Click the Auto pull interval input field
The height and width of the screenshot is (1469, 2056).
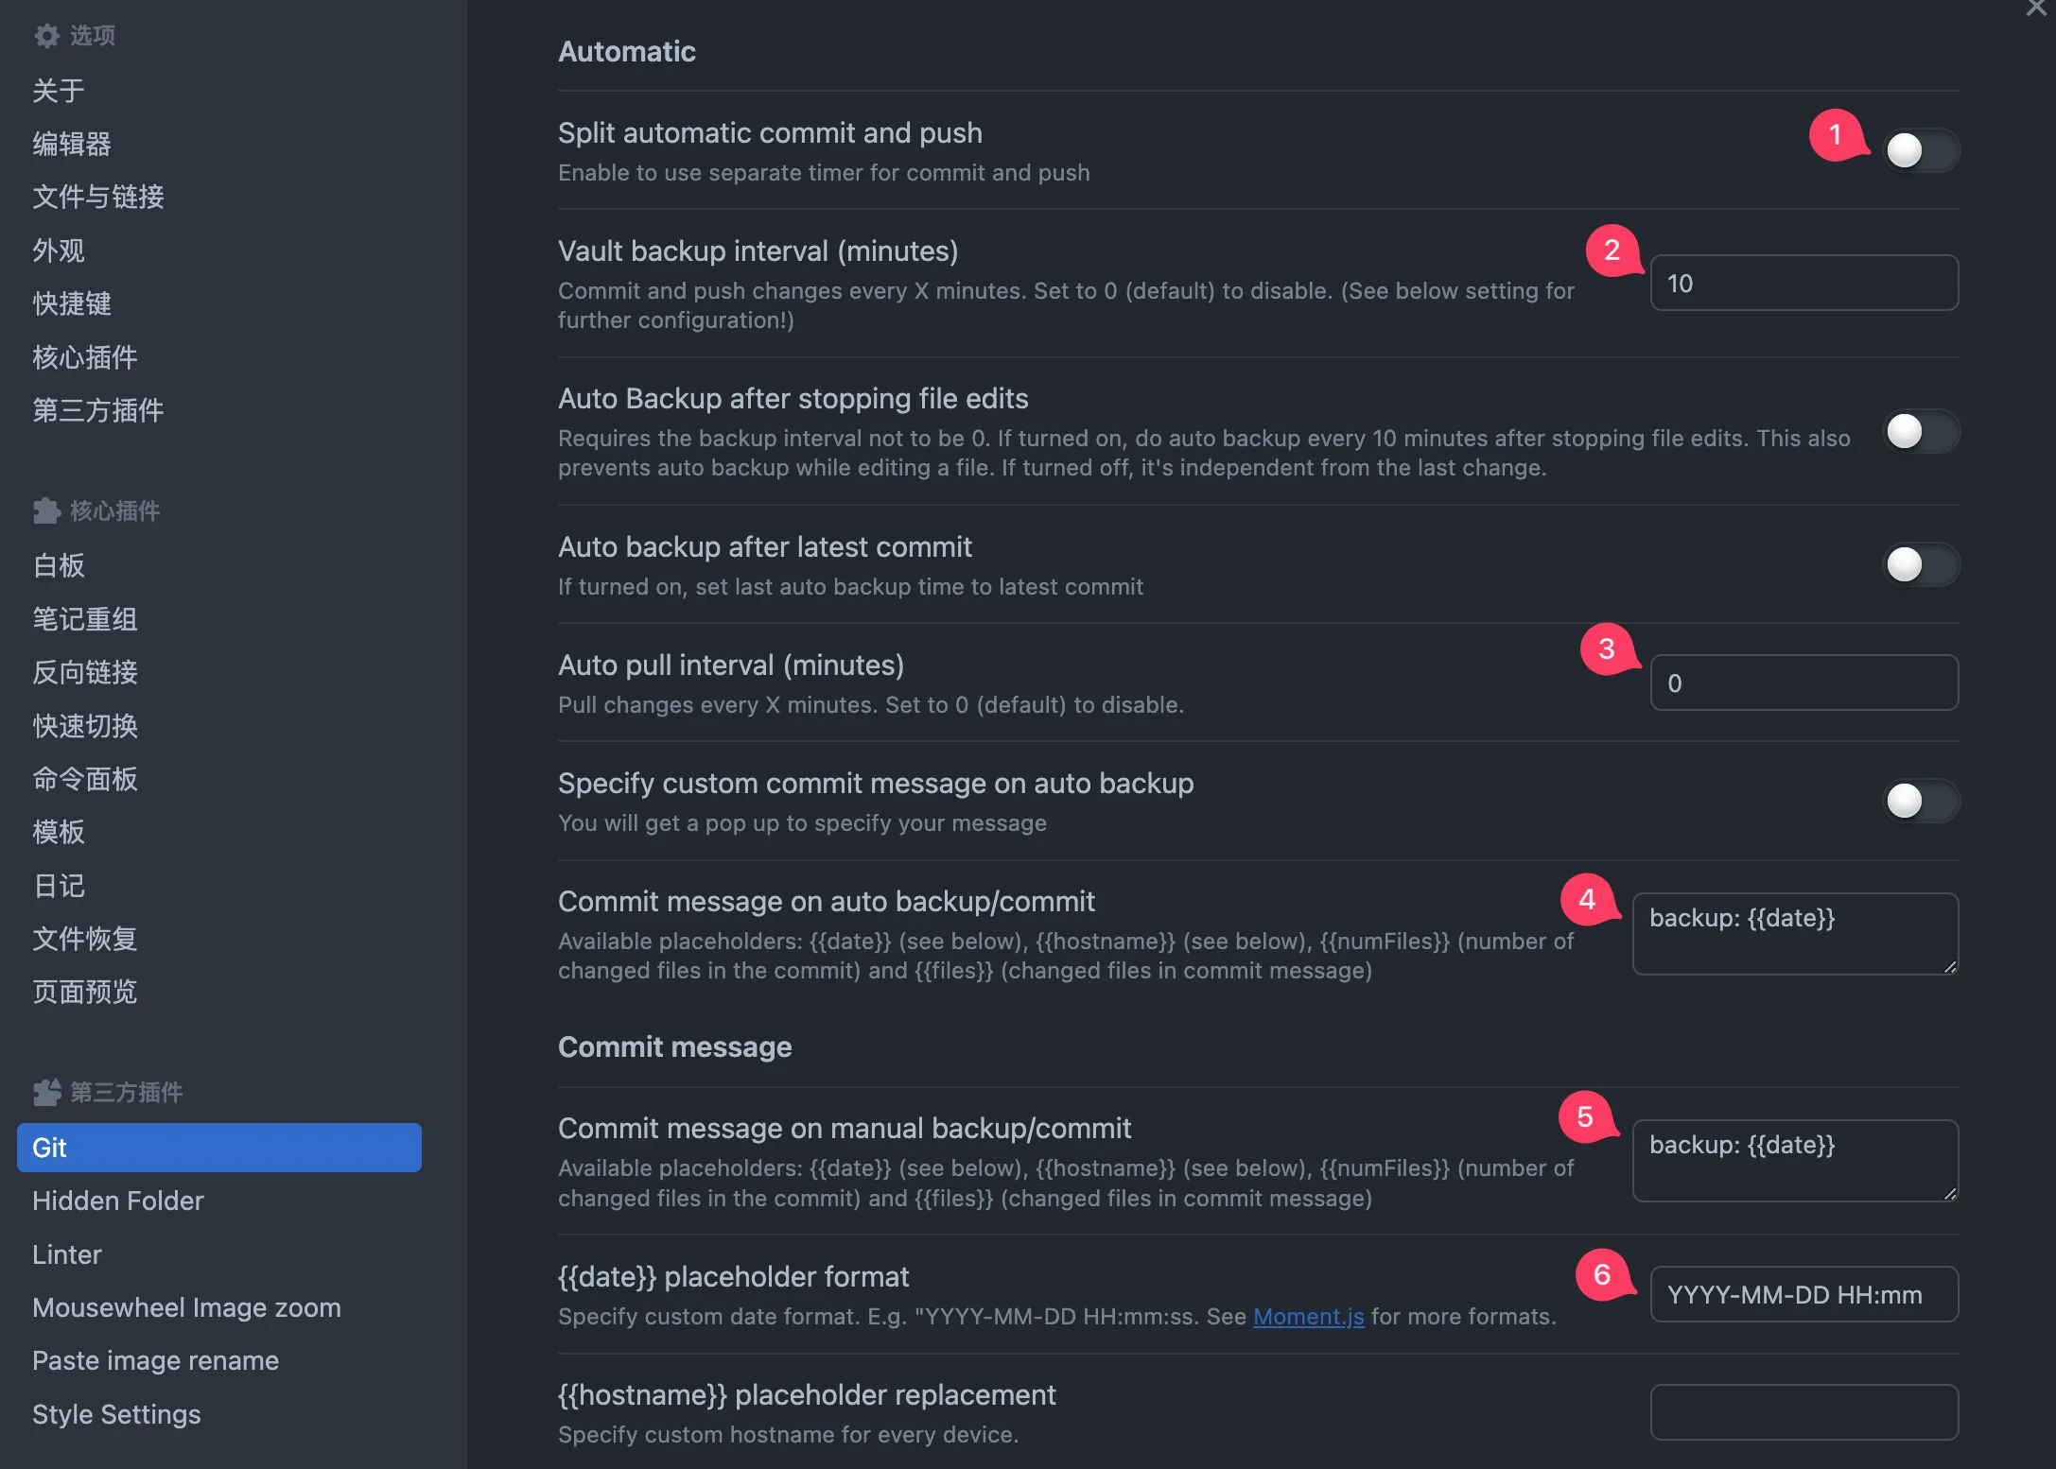point(1803,683)
